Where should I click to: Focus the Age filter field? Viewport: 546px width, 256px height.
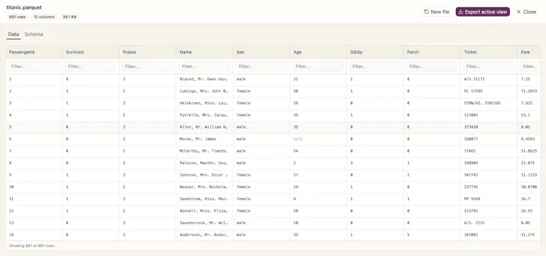coord(318,66)
